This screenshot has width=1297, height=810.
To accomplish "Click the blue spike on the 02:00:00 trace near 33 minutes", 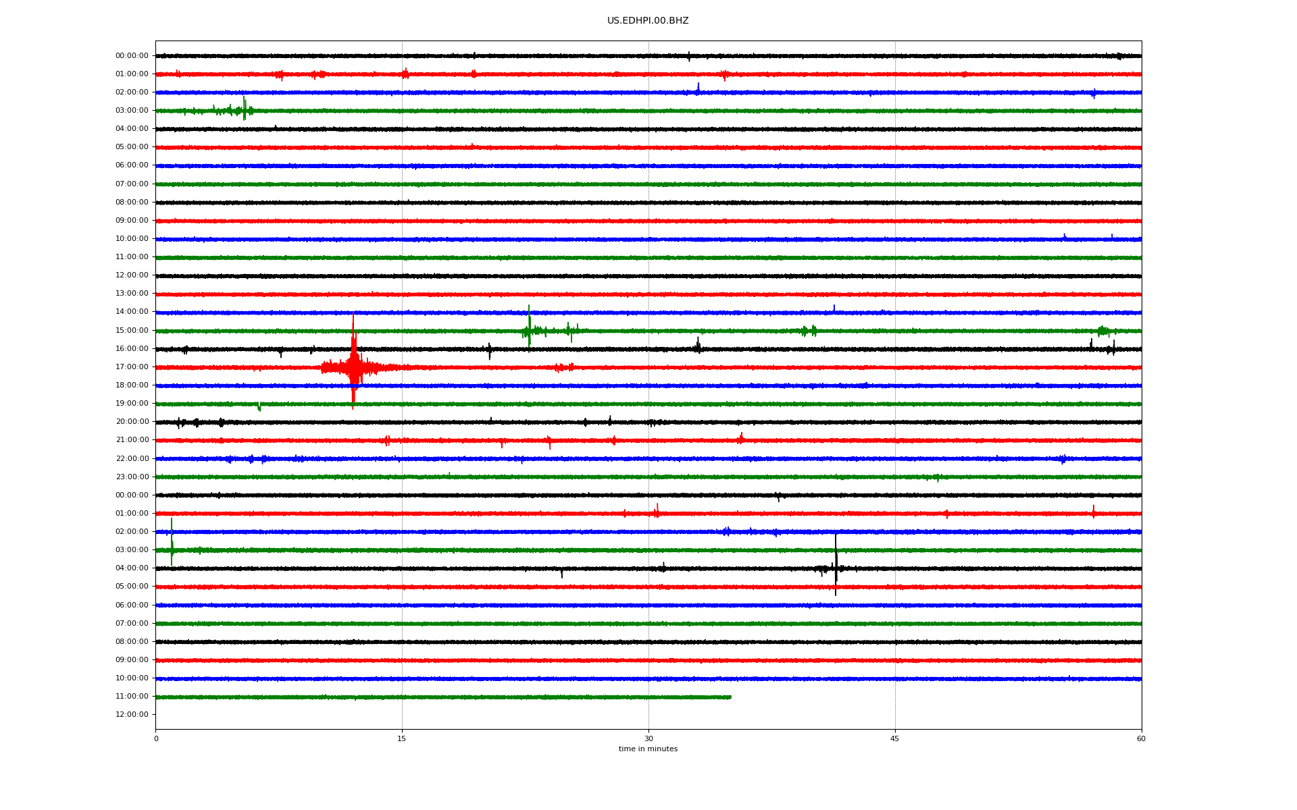I will [x=698, y=88].
